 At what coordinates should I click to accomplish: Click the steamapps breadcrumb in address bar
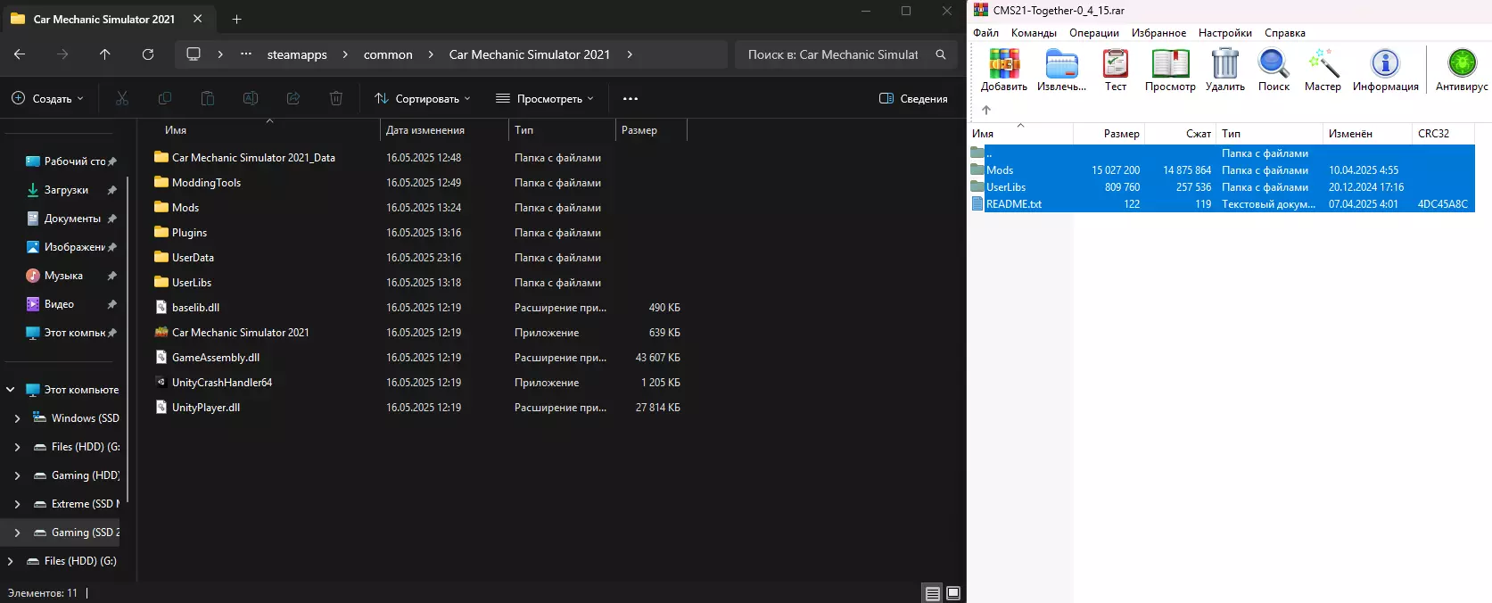click(x=297, y=54)
